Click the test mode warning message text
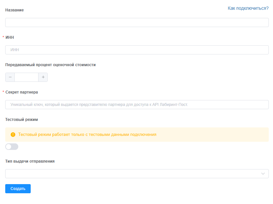Image resolution: width=273 pixels, height=204 pixels. pos(87,135)
